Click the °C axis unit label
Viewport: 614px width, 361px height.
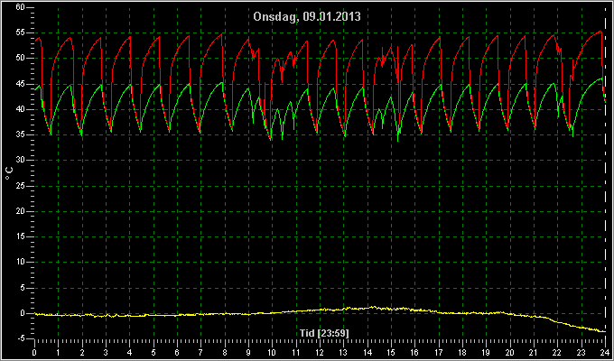[x=9, y=173]
